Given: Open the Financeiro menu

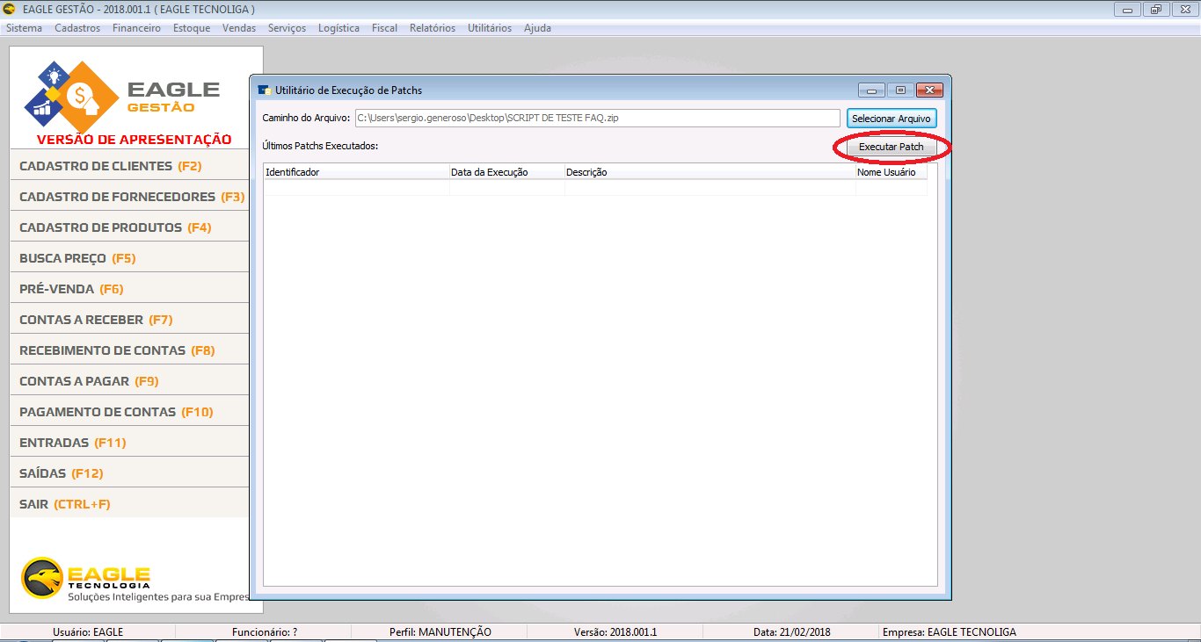Looking at the screenshot, I should (136, 28).
